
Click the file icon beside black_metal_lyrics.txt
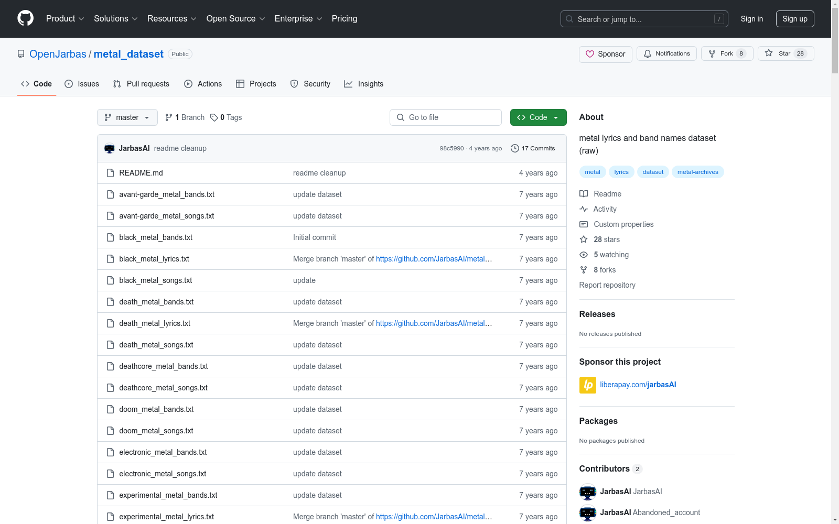click(x=110, y=259)
